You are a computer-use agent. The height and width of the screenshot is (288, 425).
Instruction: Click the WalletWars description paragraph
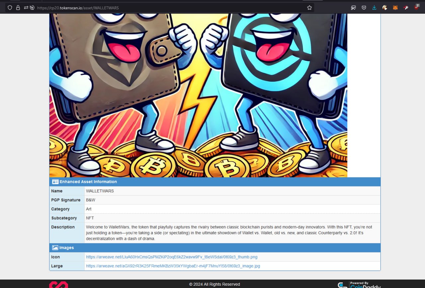click(x=229, y=233)
